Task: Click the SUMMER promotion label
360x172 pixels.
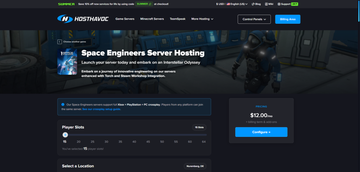Action: 66,4
